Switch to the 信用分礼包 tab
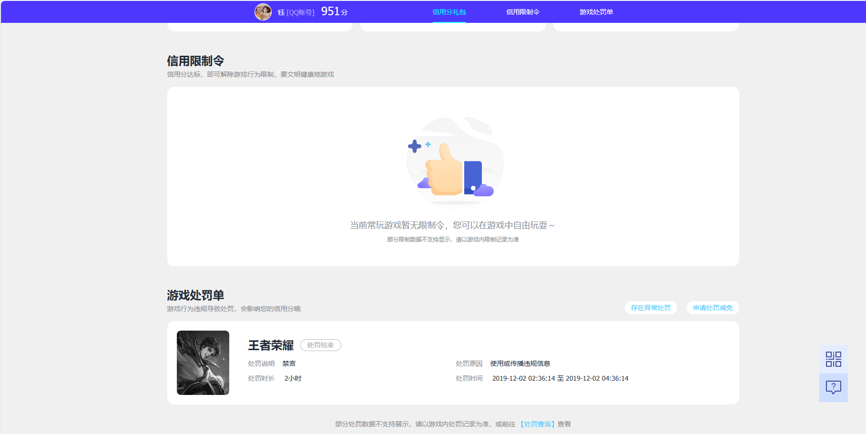 pyautogui.click(x=449, y=12)
